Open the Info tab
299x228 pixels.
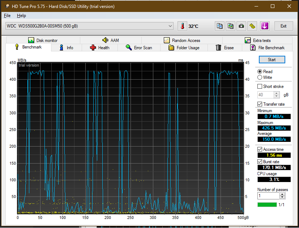(67, 48)
